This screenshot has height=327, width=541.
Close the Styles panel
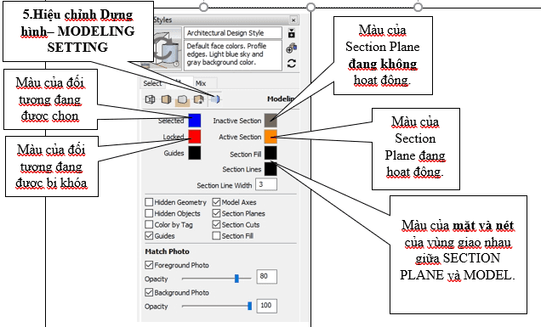point(293,20)
